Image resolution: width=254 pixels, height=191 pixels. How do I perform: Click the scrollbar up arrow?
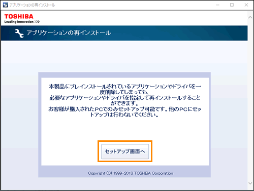pyautogui.click(x=250, y=17)
